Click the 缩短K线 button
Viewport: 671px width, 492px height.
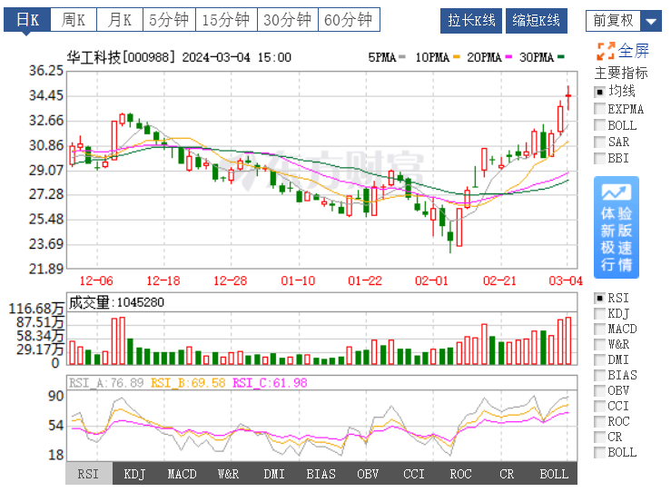pyautogui.click(x=537, y=21)
